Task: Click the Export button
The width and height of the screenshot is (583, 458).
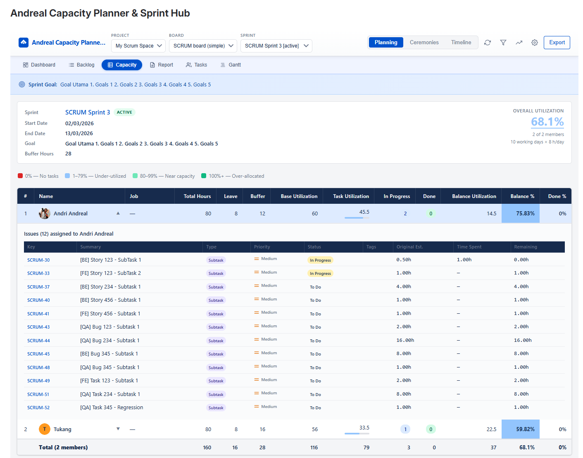Action: (x=557, y=43)
